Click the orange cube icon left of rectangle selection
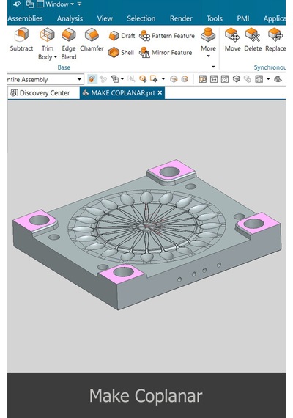 pyautogui.click(x=143, y=79)
